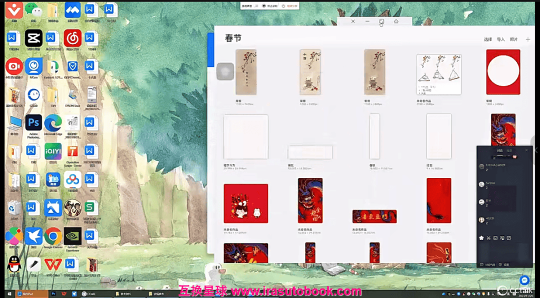Click 导入 to import artwork

[500, 39]
